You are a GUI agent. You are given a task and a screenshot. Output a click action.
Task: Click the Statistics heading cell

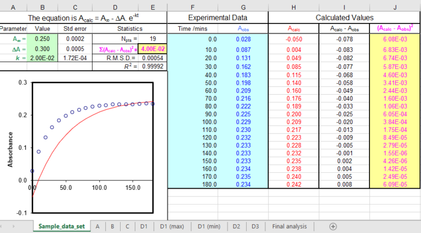coord(130,28)
